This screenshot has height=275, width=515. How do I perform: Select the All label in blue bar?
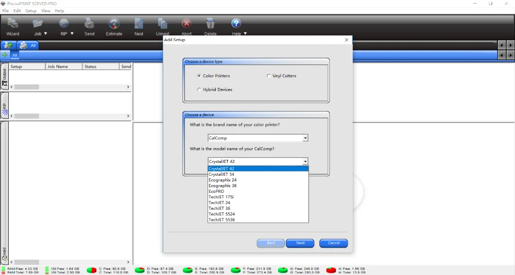[x=15, y=55]
